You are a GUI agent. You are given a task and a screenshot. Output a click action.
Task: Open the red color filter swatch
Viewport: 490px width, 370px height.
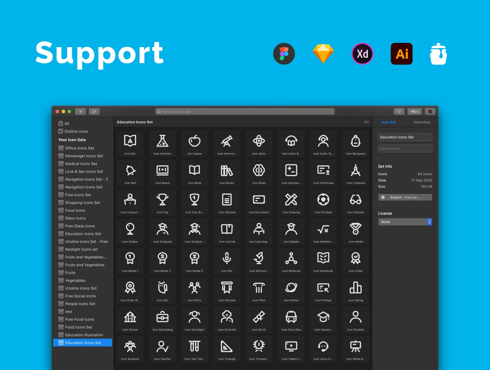click(x=430, y=112)
